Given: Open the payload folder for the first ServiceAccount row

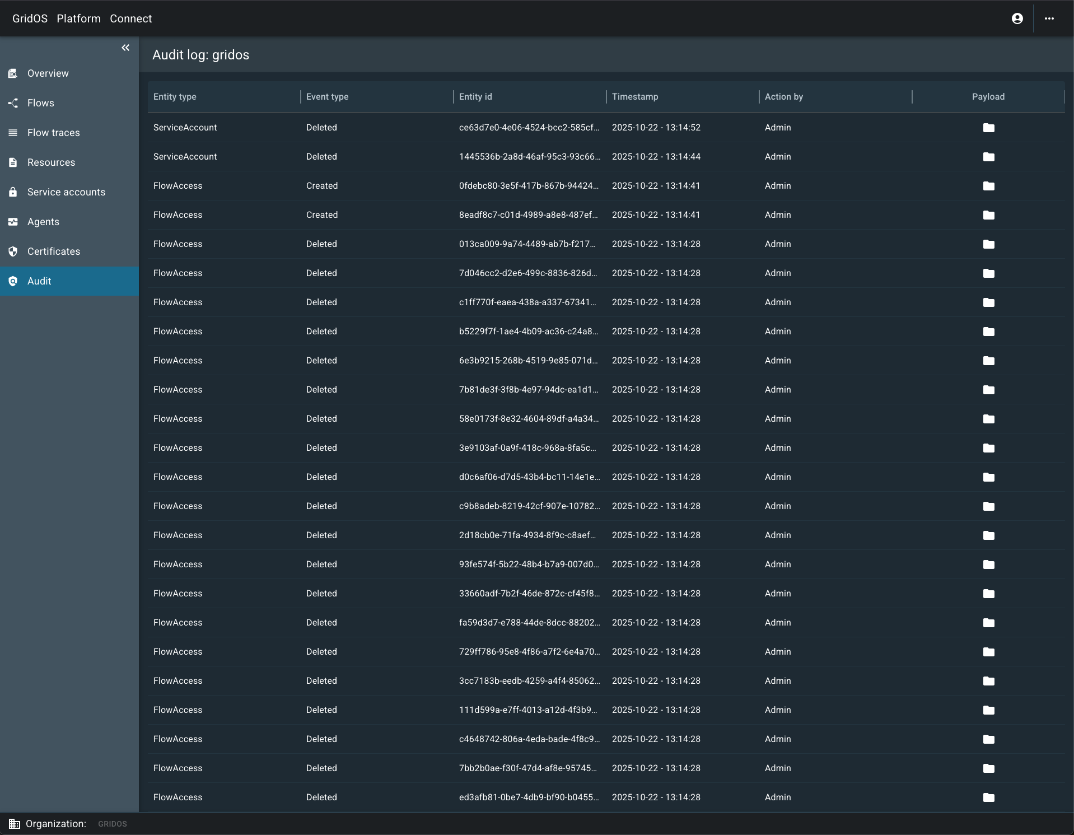Looking at the screenshot, I should (x=988, y=128).
